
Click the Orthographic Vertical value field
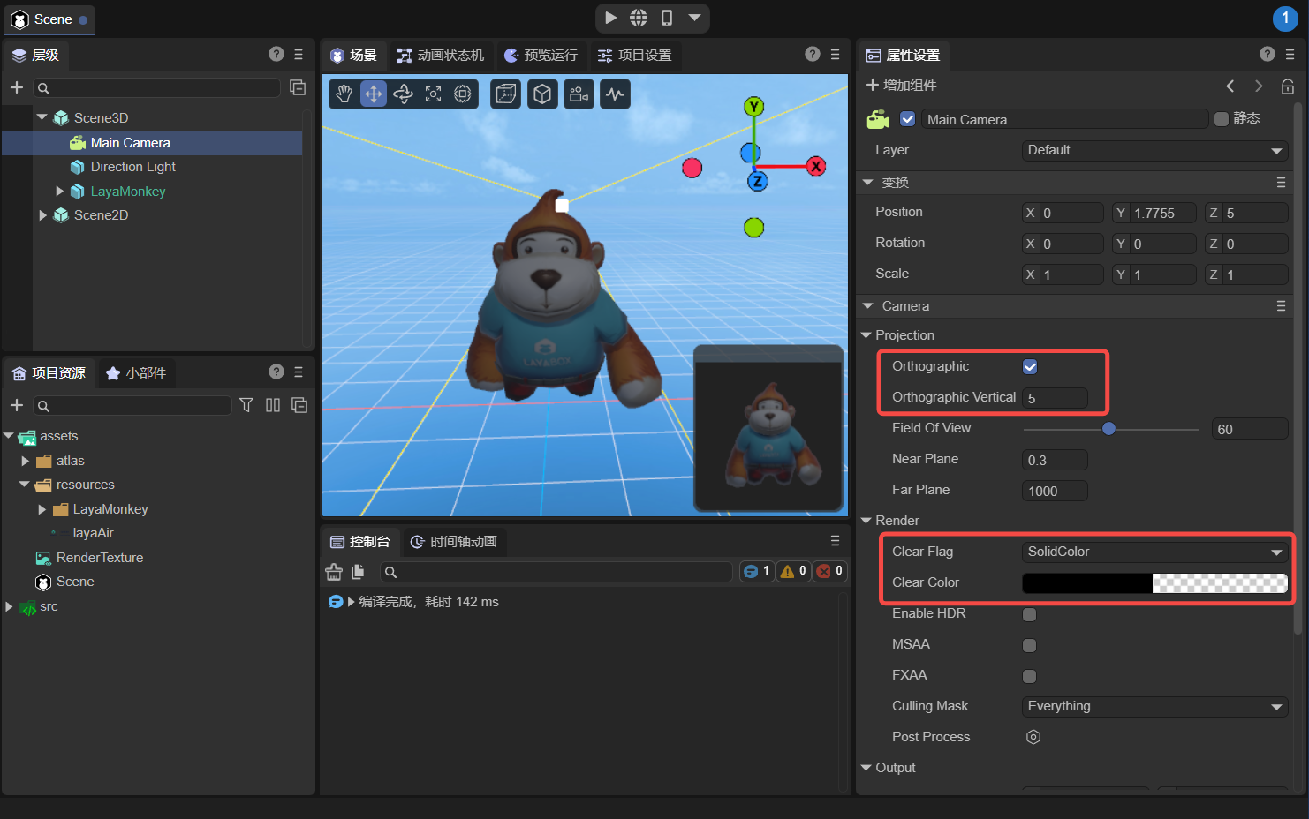tap(1055, 398)
